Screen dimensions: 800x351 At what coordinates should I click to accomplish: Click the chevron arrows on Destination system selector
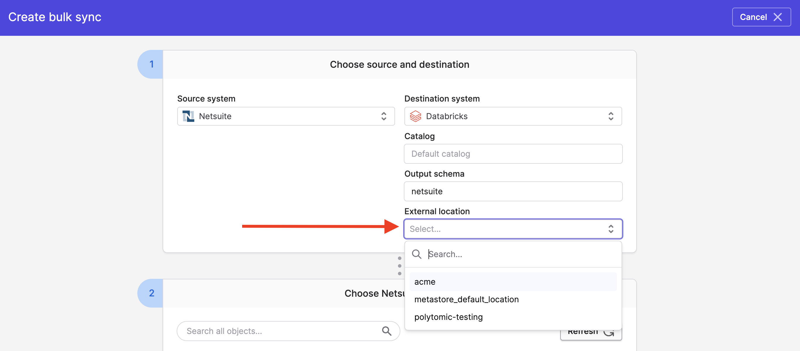click(611, 116)
